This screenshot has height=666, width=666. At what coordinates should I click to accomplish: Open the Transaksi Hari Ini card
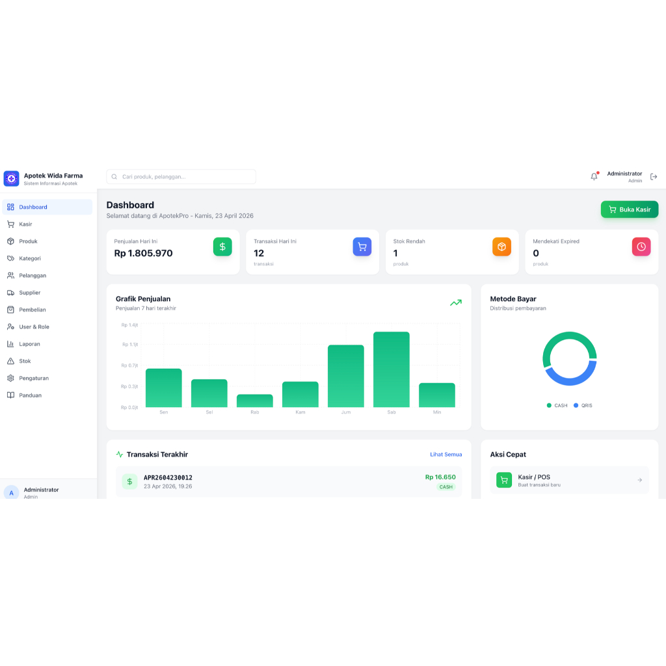pyautogui.click(x=313, y=252)
